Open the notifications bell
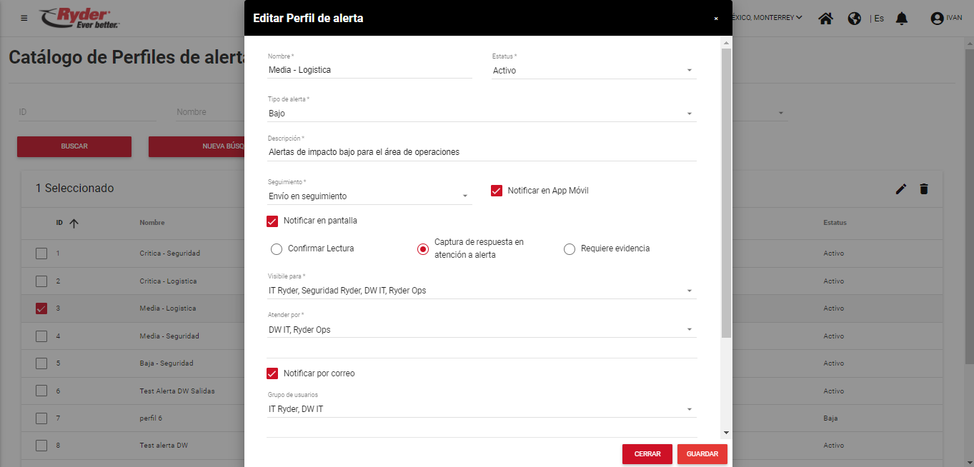 [902, 19]
